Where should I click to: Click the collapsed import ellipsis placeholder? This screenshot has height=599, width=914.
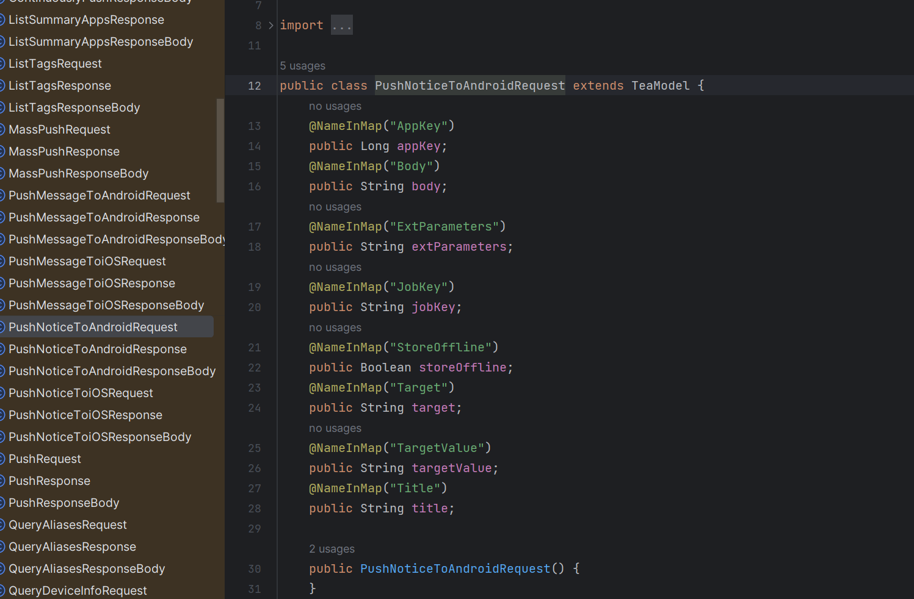pos(341,26)
